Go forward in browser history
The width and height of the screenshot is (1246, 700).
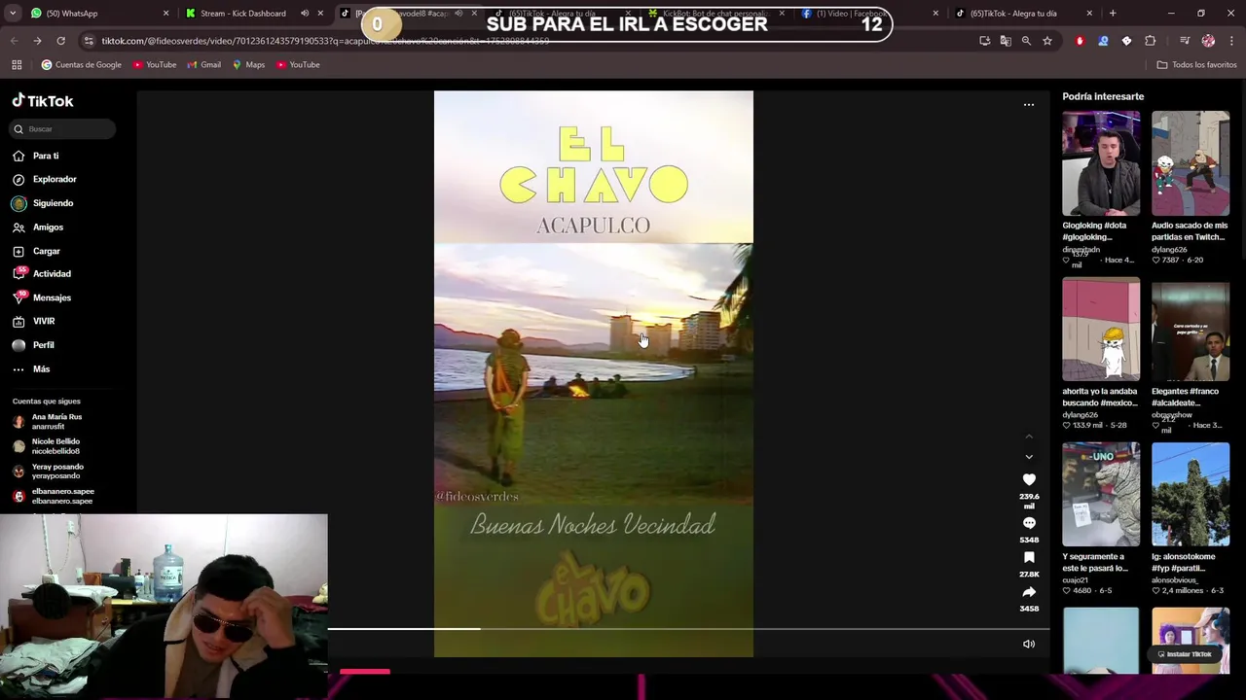click(37, 41)
